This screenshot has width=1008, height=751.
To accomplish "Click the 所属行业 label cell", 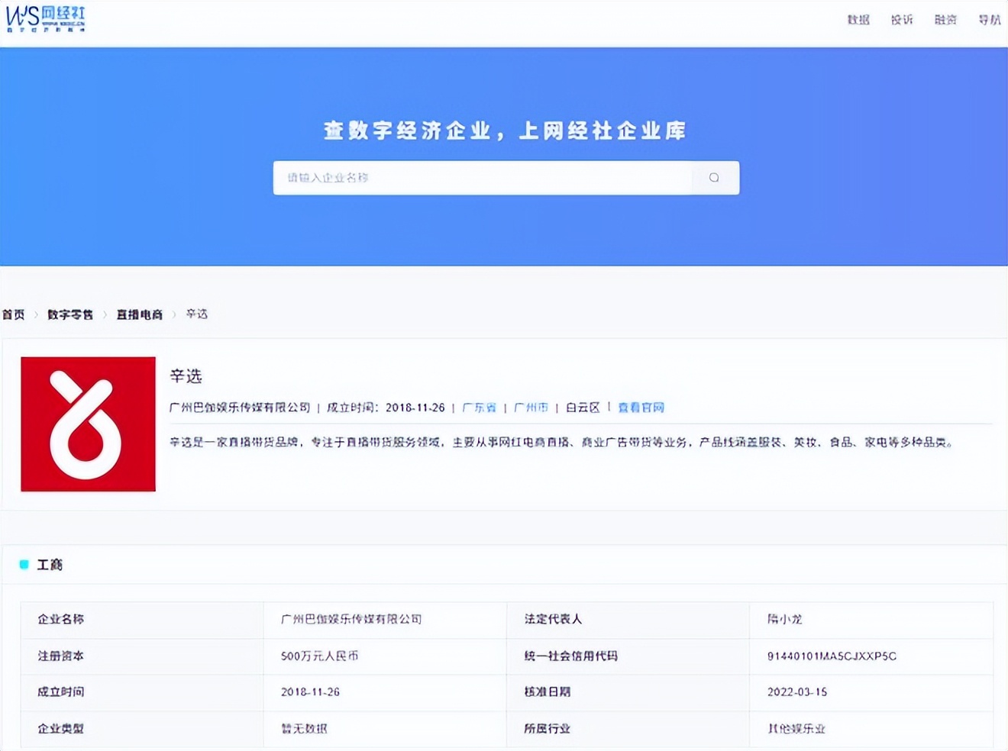I will (628, 729).
